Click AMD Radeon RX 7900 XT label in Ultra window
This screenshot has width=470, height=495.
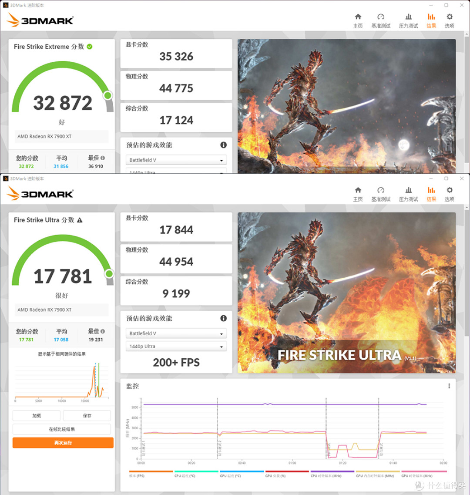[x=61, y=310]
